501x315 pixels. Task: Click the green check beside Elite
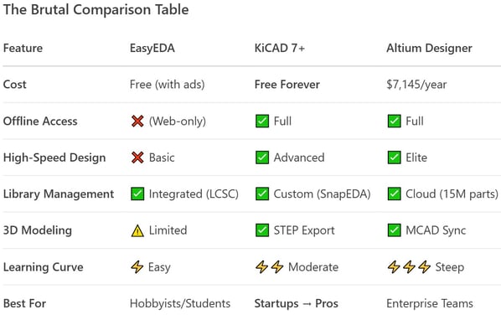pos(394,157)
